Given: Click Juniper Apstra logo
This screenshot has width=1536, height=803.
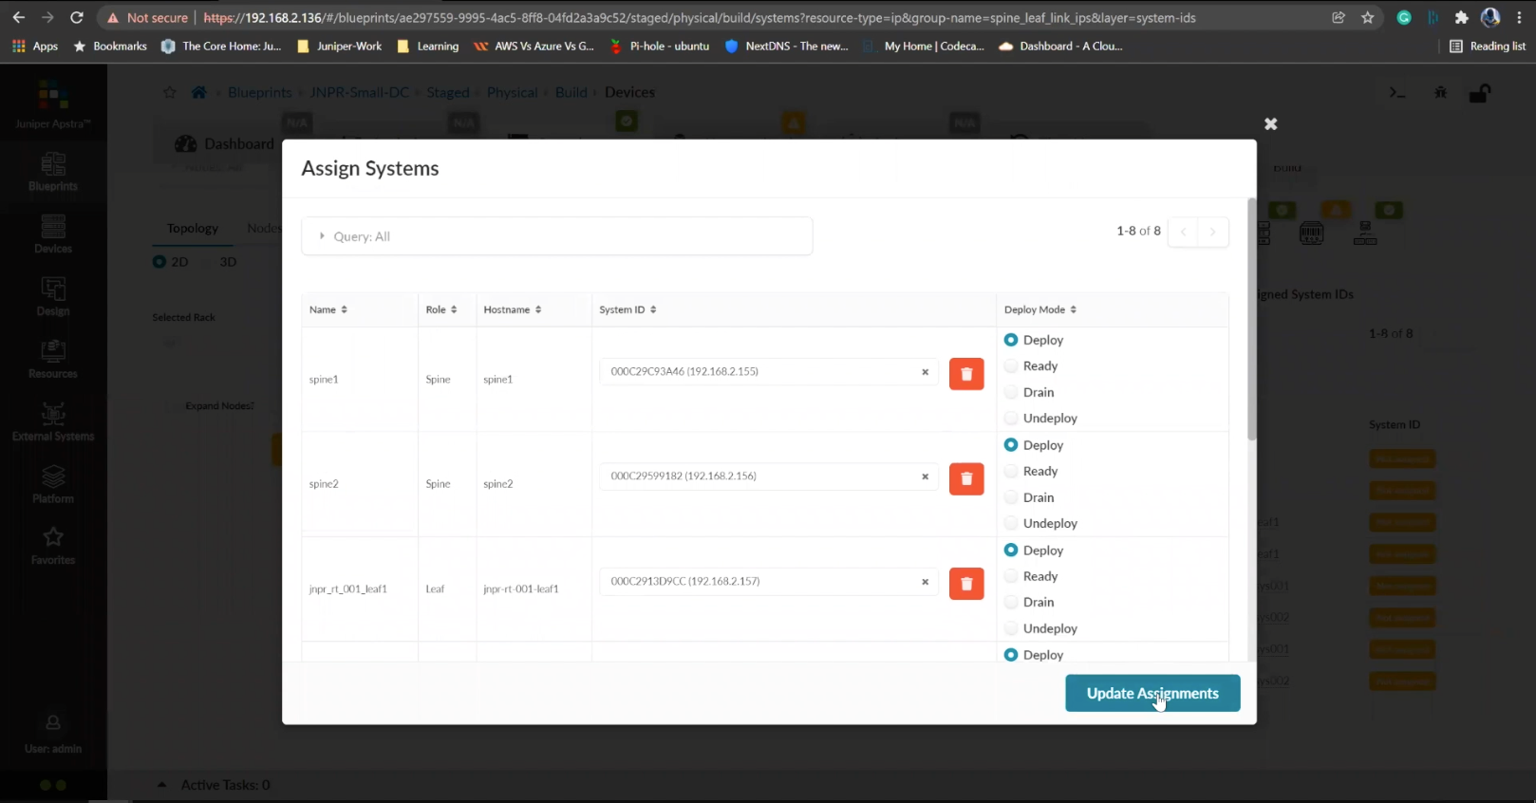Looking at the screenshot, I should pyautogui.click(x=53, y=104).
